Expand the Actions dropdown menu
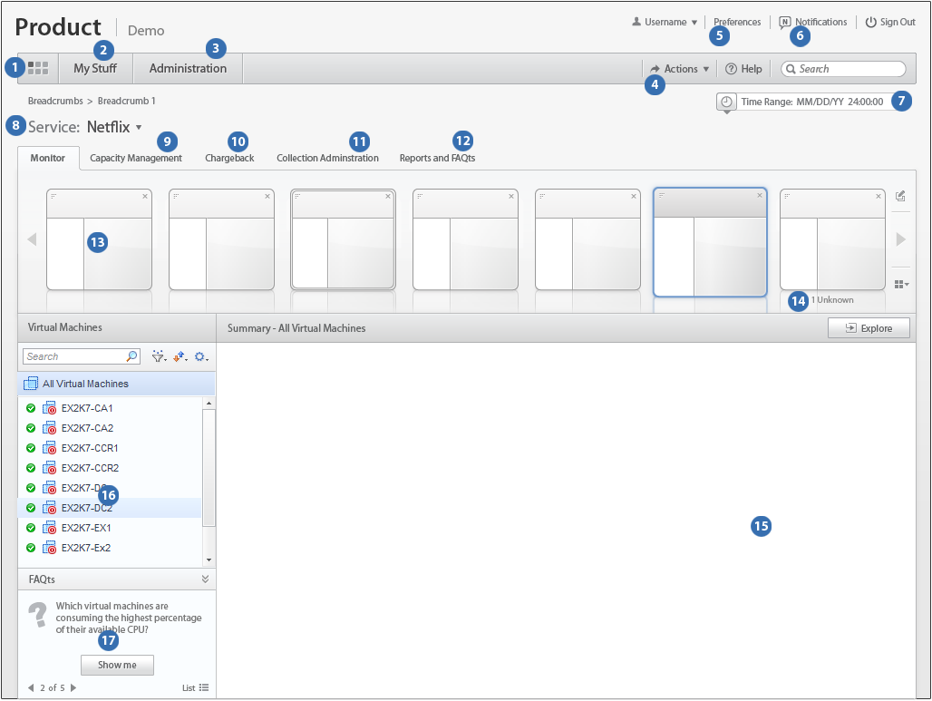This screenshot has height=701, width=932. click(x=680, y=69)
